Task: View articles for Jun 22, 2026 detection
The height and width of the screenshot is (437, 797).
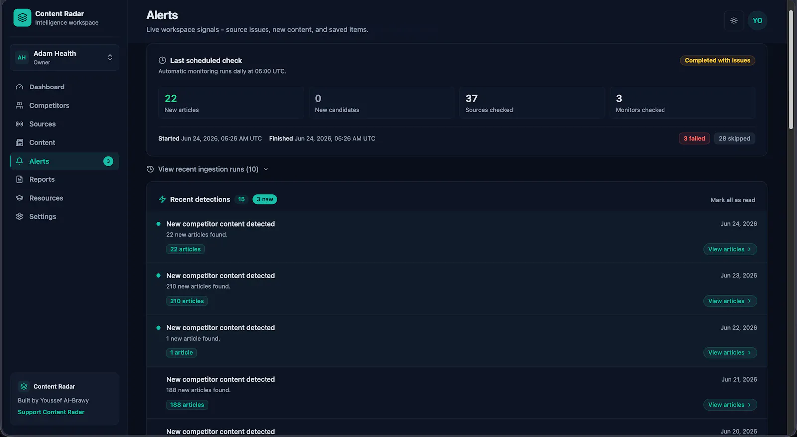Action: tap(730, 352)
